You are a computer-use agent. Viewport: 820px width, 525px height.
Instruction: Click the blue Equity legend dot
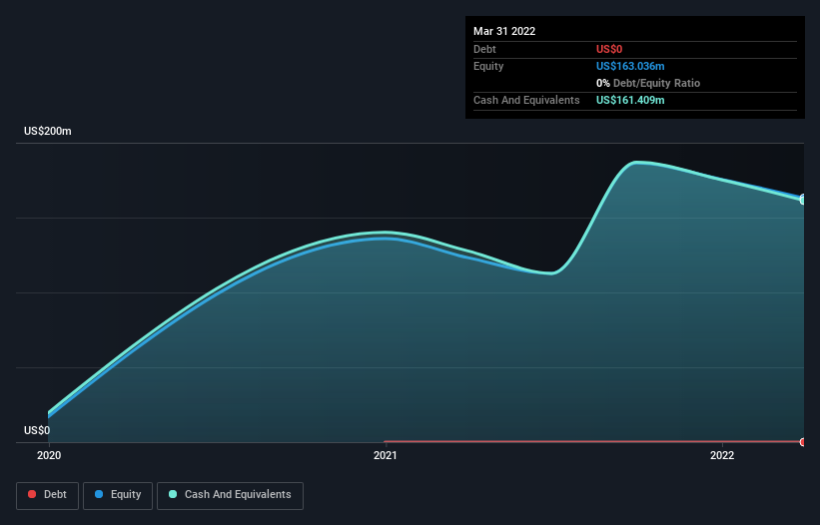(x=99, y=494)
